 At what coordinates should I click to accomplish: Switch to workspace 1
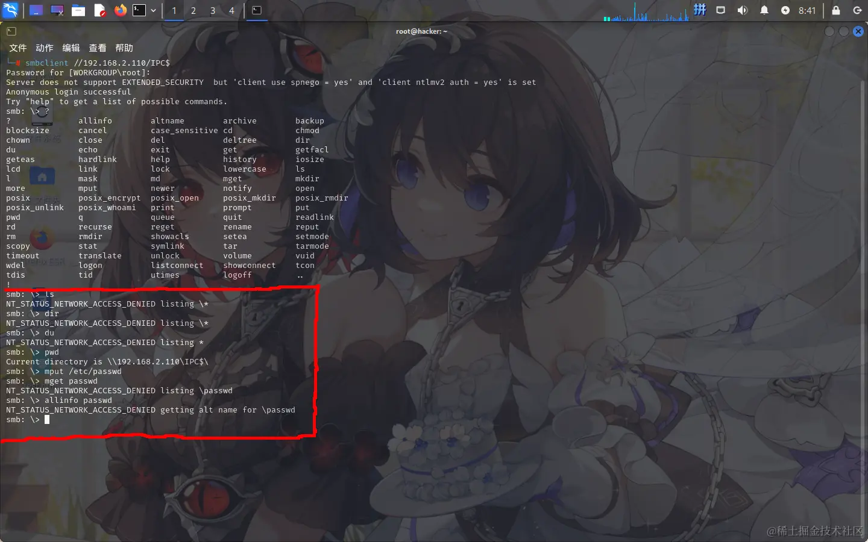tap(174, 10)
